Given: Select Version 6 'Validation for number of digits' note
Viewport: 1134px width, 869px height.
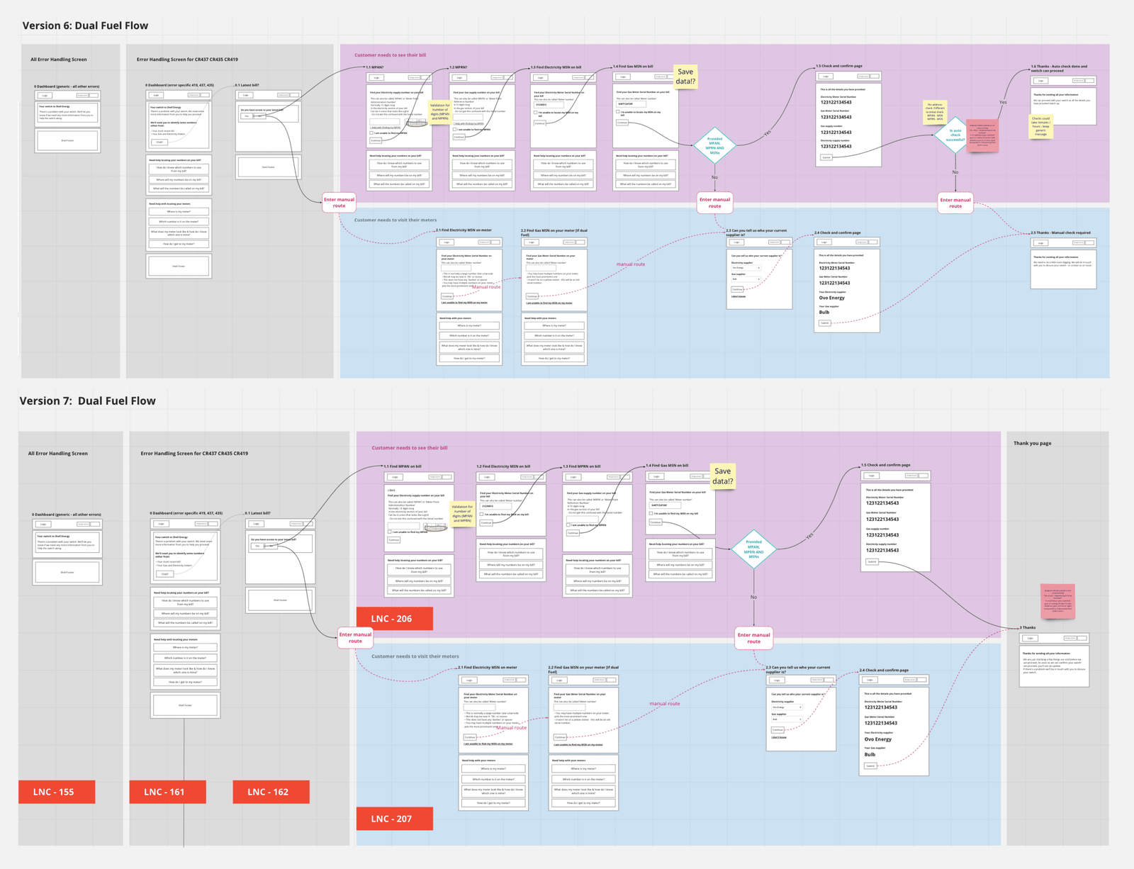Looking at the screenshot, I should click(440, 112).
